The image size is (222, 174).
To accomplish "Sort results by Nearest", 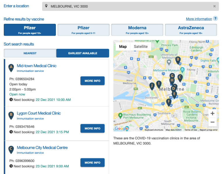I will (x=30, y=53).
